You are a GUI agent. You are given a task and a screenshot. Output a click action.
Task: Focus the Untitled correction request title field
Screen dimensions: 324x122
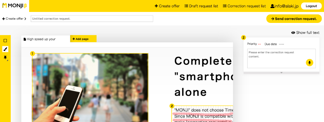pyautogui.click(x=92, y=18)
